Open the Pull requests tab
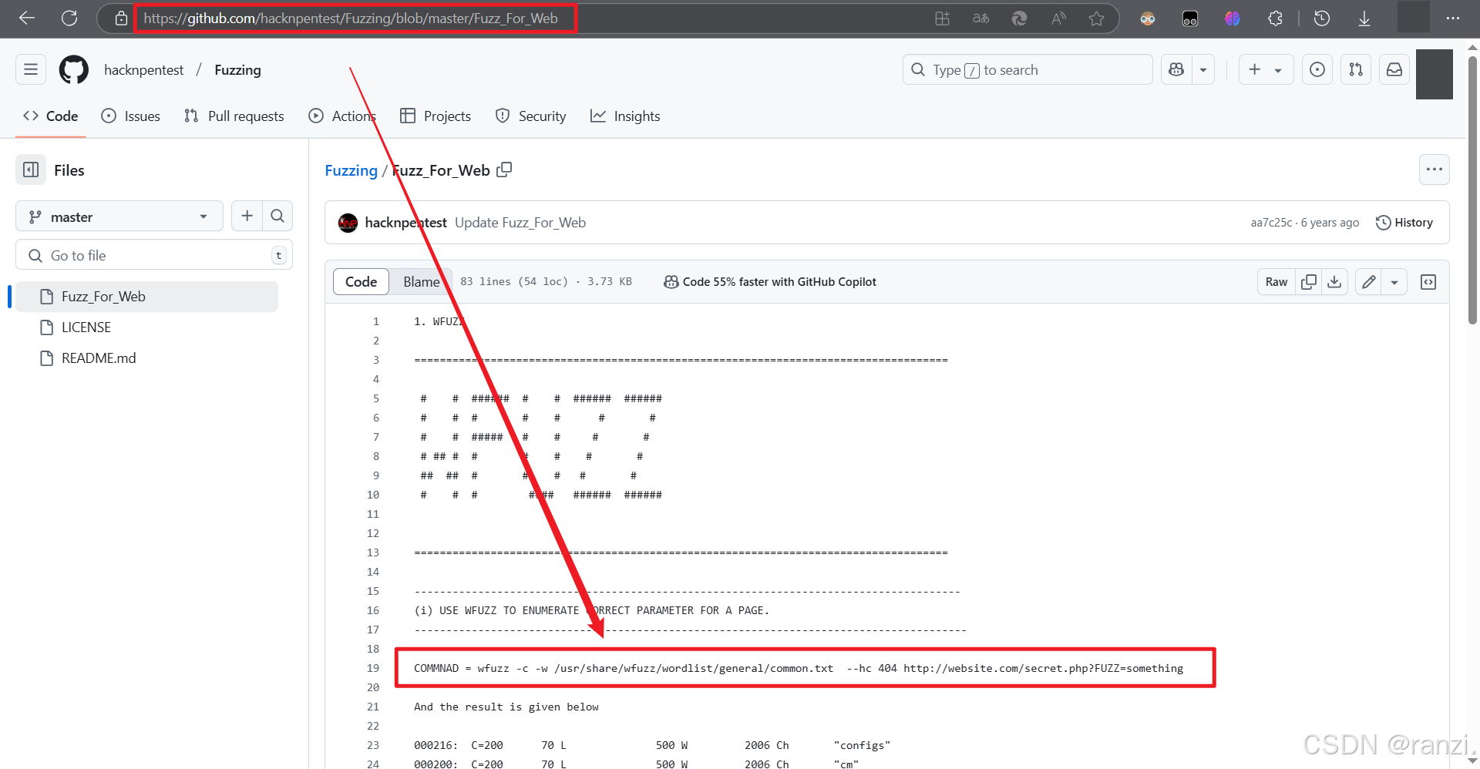 point(234,116)
